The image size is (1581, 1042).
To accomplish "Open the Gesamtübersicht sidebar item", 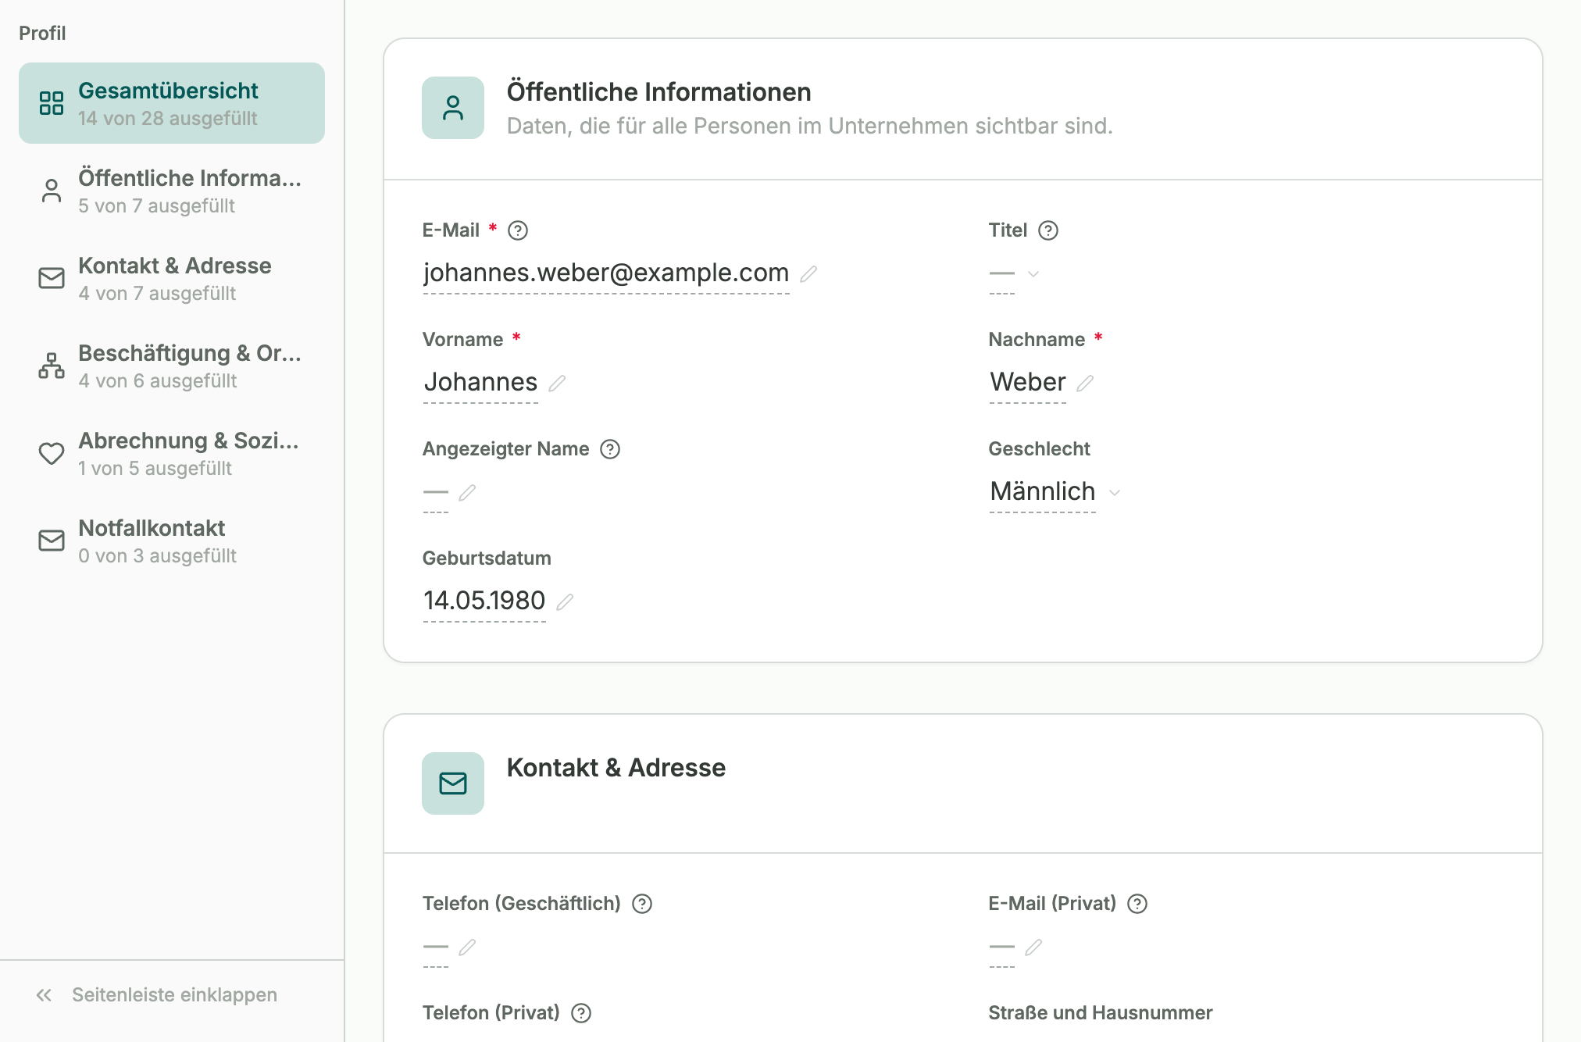I will [172, 103].
